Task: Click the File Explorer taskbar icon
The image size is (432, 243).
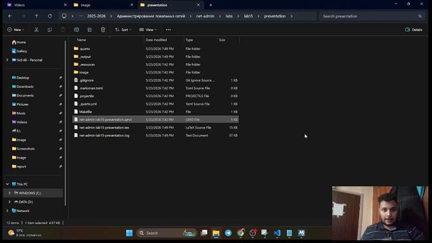Action: [216, 233]
